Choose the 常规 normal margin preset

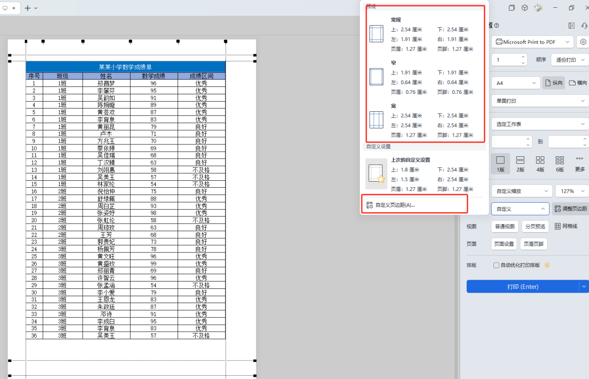tap(425, 34)
